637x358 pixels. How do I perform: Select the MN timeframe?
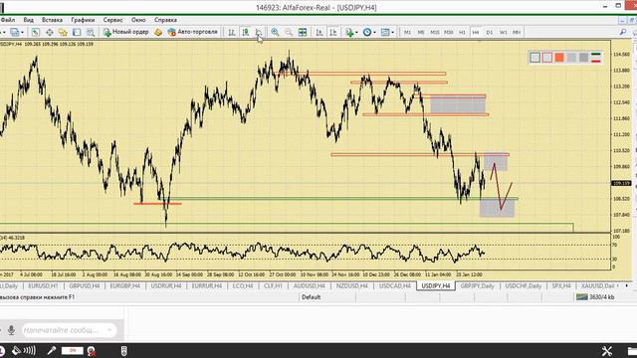(x=517, y=32)
